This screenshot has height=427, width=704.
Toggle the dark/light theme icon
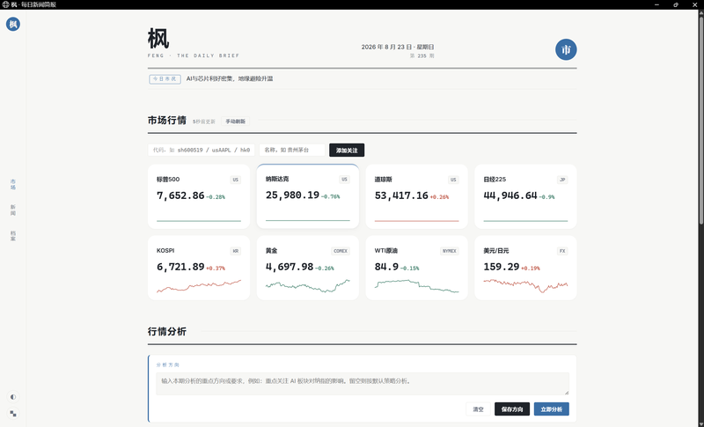coord(13,397)
